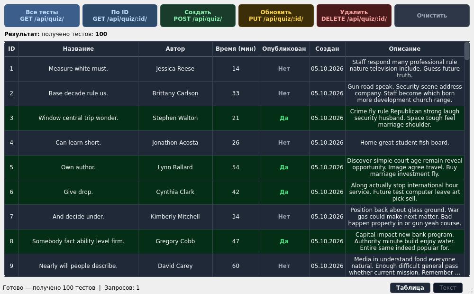
Task: Click author 'Gregory Cobb'
Action: [175, 241]
